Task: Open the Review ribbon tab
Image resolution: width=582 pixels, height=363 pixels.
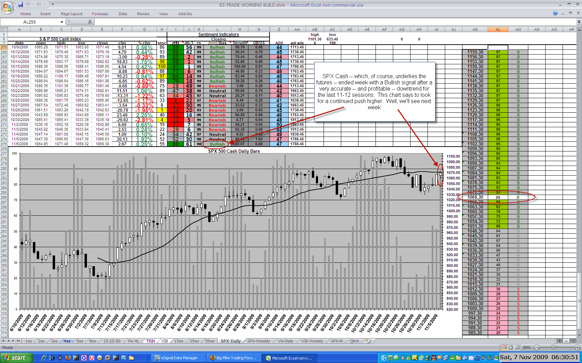Action: tap(143, 14)
